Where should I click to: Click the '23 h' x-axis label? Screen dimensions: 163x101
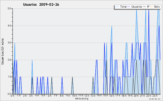click(x=155, y=96)
